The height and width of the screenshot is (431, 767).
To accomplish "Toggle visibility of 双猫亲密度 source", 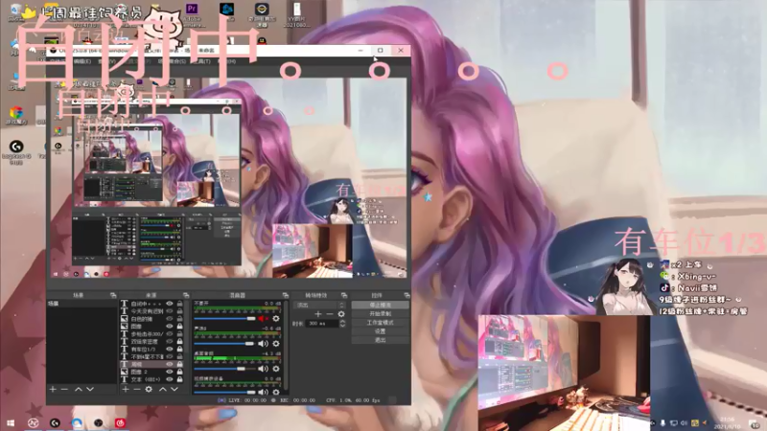I will 170,342.
